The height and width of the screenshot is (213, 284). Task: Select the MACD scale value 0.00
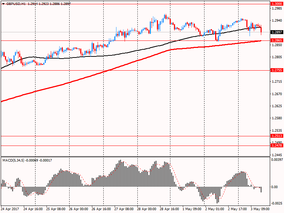coord(275,187)
